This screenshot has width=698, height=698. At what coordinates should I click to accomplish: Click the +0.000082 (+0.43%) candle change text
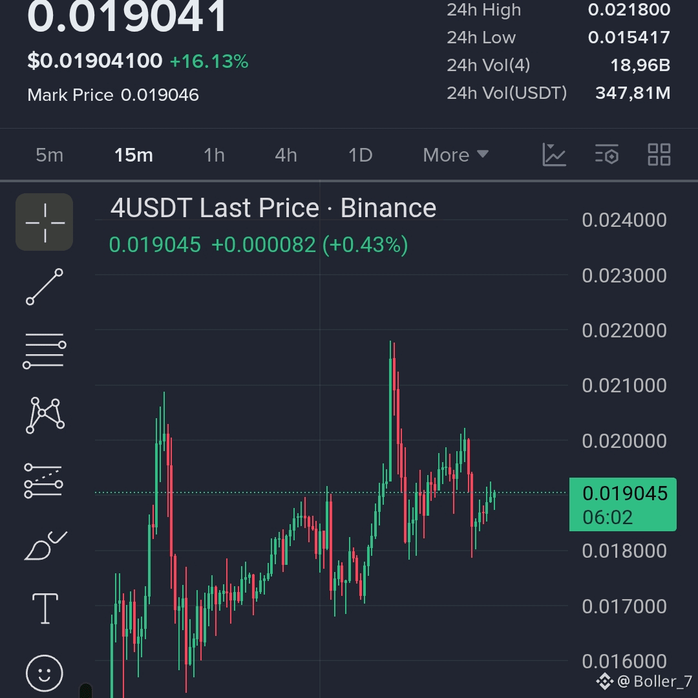(310, 245)
